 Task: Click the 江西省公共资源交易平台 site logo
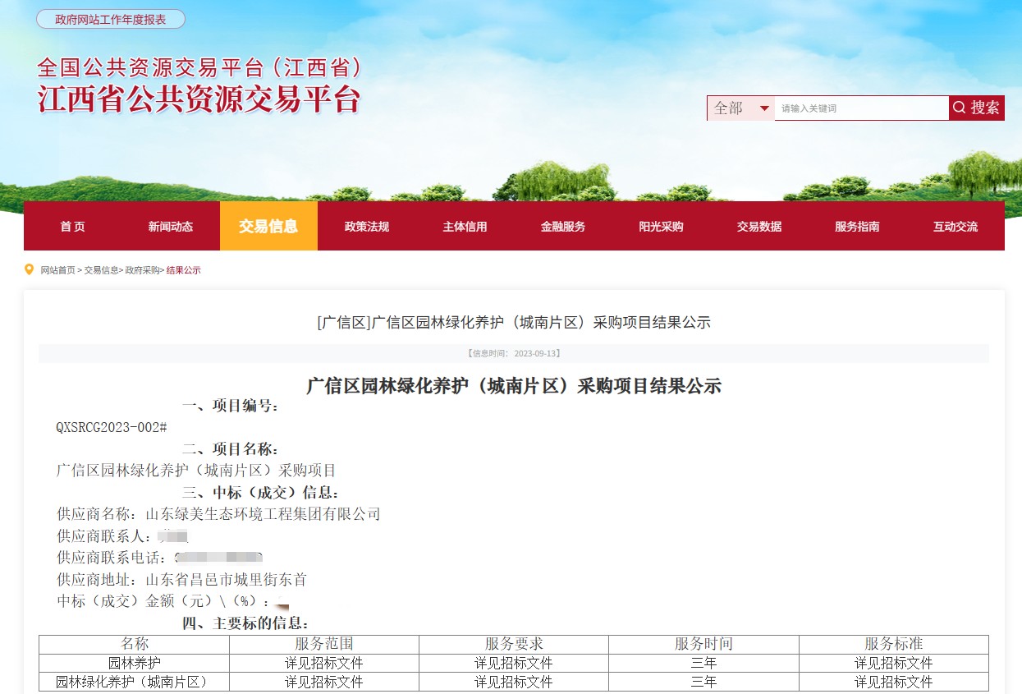pos(199,85)
